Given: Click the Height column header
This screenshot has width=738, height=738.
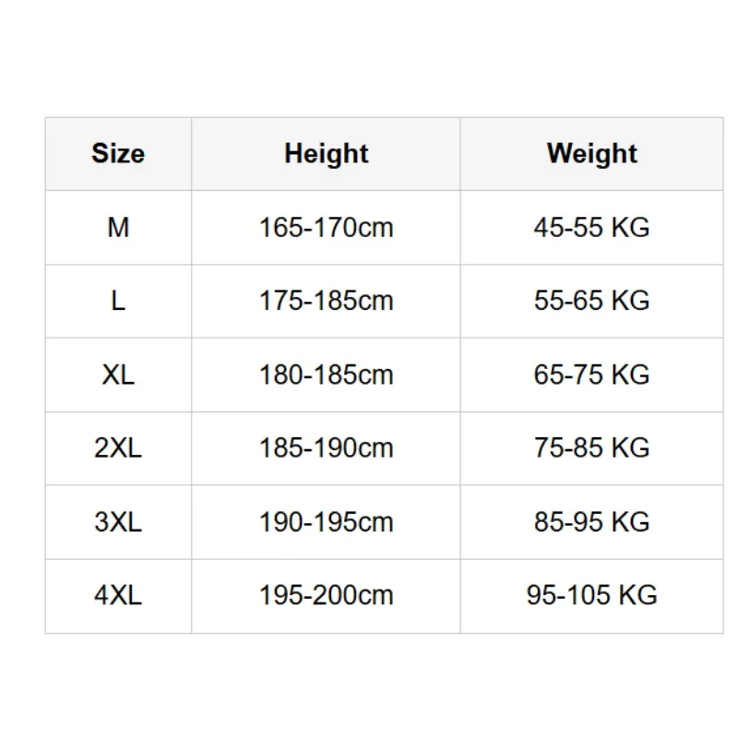Looking at the screenshot, I should (x=326, y=154).
